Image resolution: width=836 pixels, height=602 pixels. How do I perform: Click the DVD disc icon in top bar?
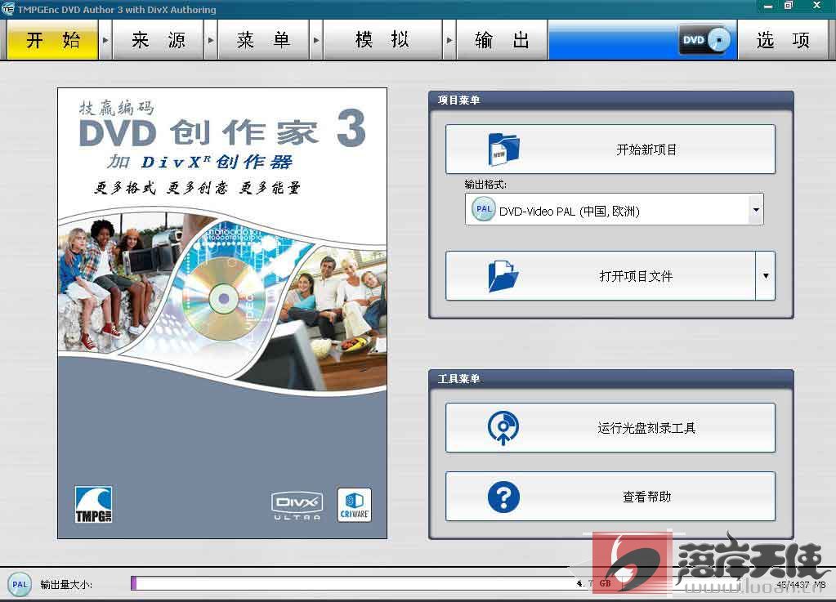point(704,40)
